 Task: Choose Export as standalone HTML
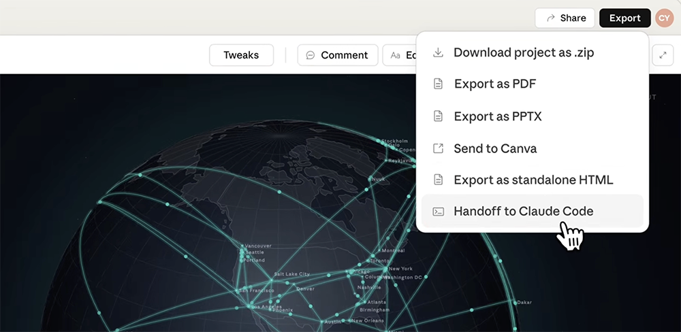pos(533,180)
